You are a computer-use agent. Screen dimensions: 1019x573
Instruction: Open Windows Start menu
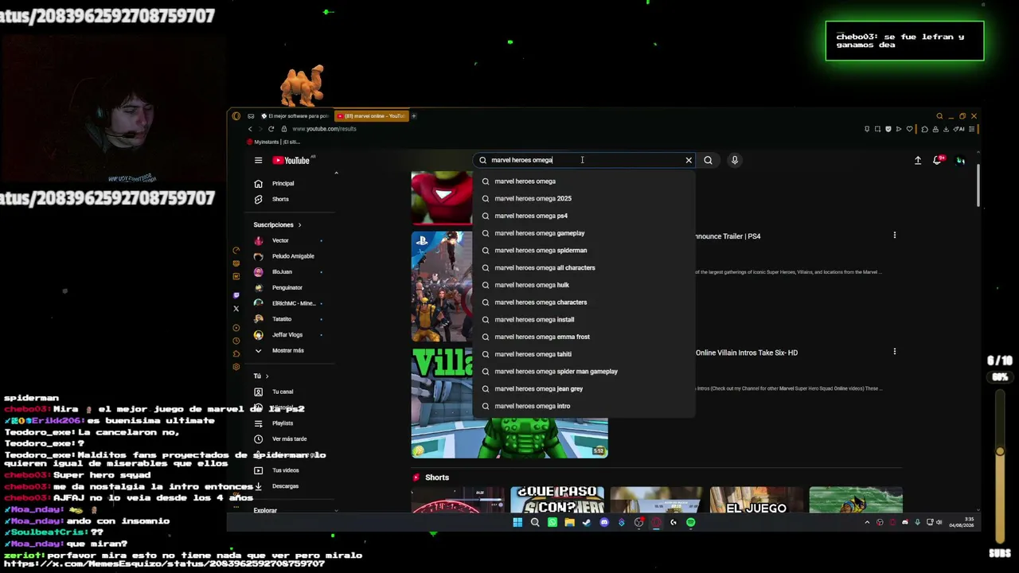coord(517,522)
